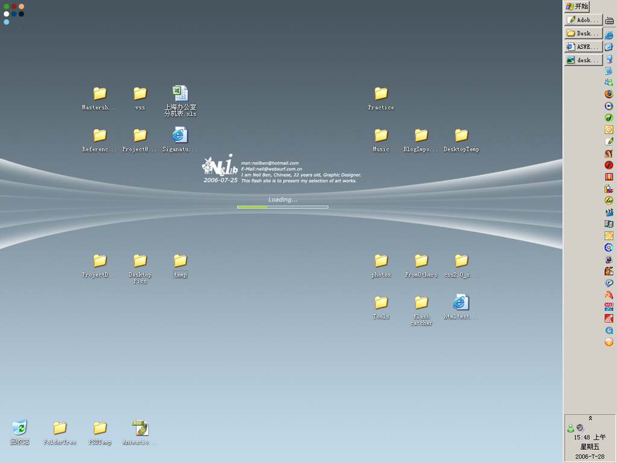
Task: Select the htmltest... web page file
Action: click(x=461, y=307)
